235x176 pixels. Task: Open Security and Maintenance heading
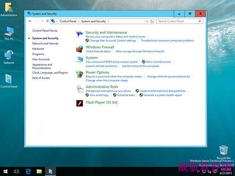pyautogui.click(x=106, y=32)
